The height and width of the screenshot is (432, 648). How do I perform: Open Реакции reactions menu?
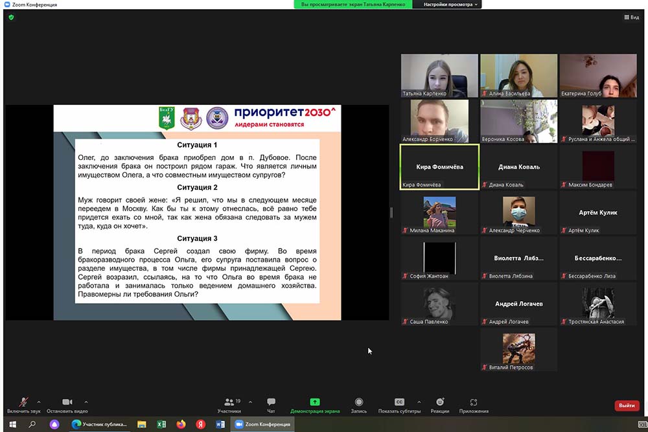click(x=440, y=403)
